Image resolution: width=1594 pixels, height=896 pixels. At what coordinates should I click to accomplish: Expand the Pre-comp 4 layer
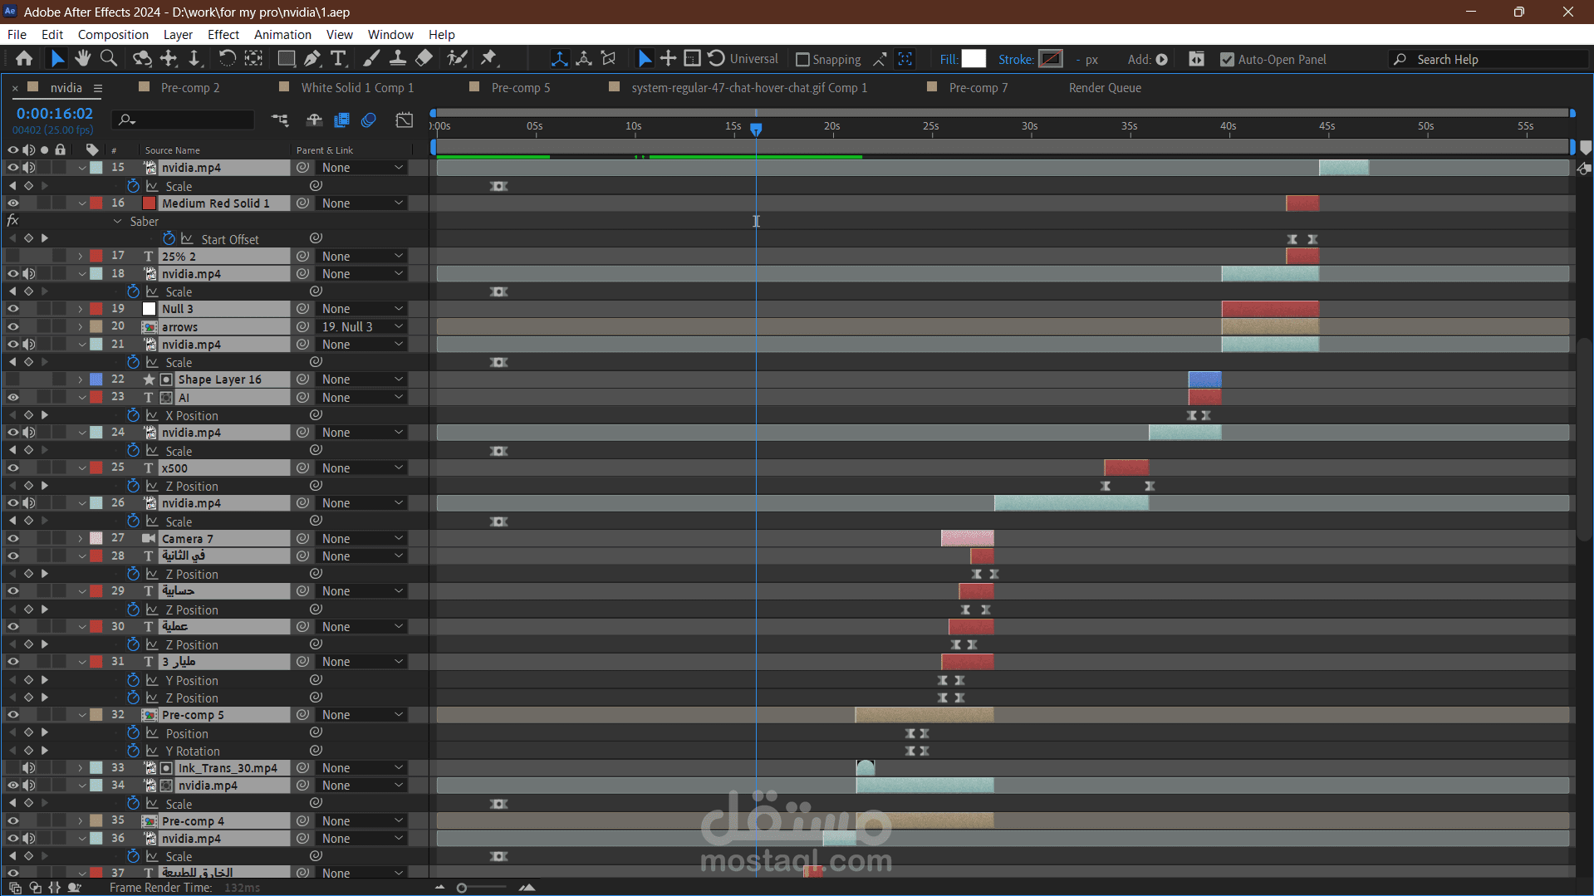(x=81, y=821)
